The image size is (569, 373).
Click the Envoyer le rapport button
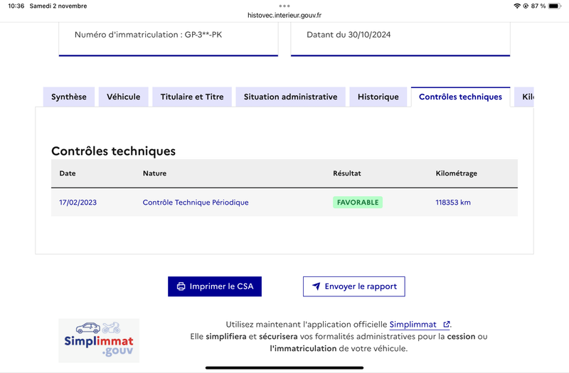click(353, 286)
